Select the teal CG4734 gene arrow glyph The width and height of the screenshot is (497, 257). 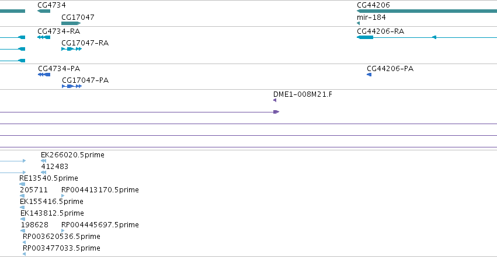point(44,11)
